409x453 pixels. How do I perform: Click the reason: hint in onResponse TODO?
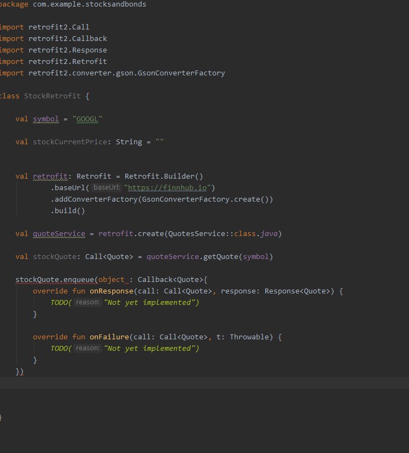[87, 303]
